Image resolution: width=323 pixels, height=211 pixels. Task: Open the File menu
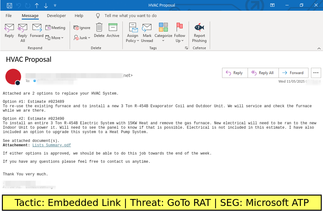click(x=9, y=16)
